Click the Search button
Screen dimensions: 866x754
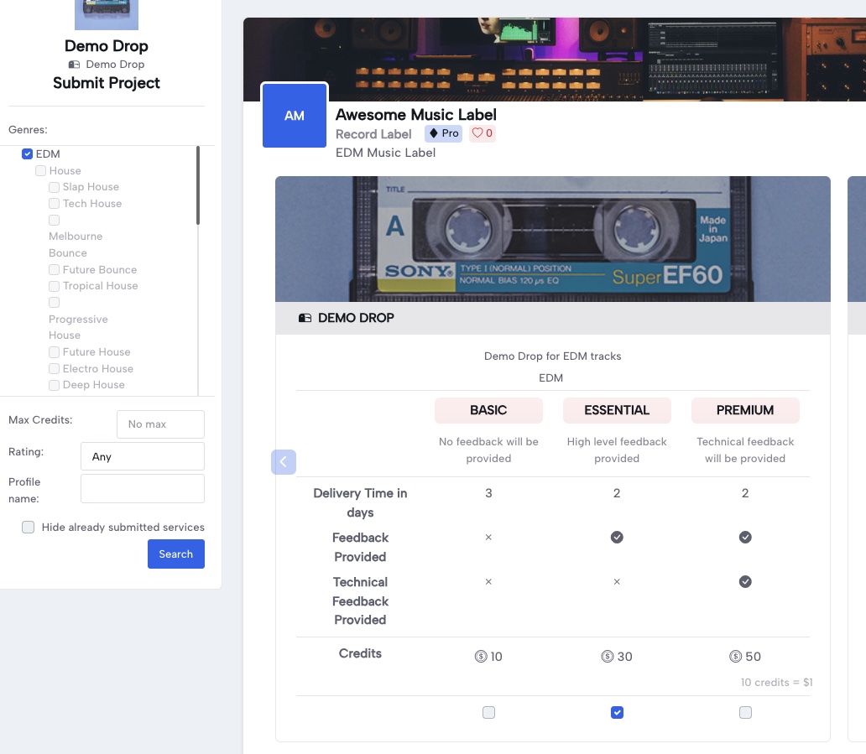[x=175, y=554]
